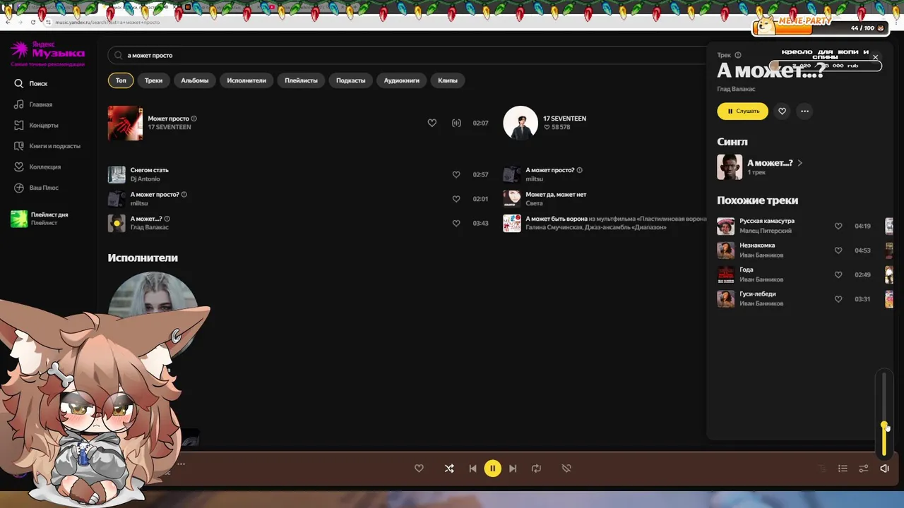
Task: Like similar track Незнакомка
Action: (838, 250)
